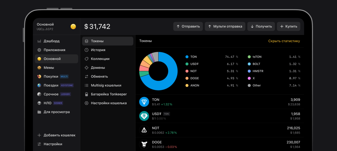The height and width of the screenshot is (151, 337).
Task: Click the Скрыть статистику link
Action: tap(284, 41)
